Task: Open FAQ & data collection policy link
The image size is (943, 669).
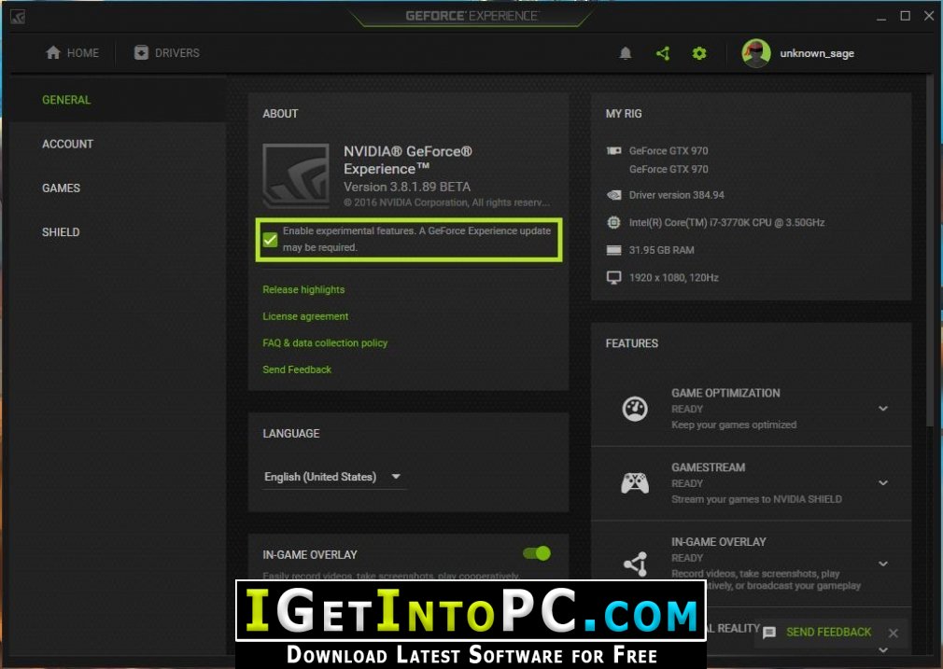Action: pyautogui.click(x=325, y=342)
